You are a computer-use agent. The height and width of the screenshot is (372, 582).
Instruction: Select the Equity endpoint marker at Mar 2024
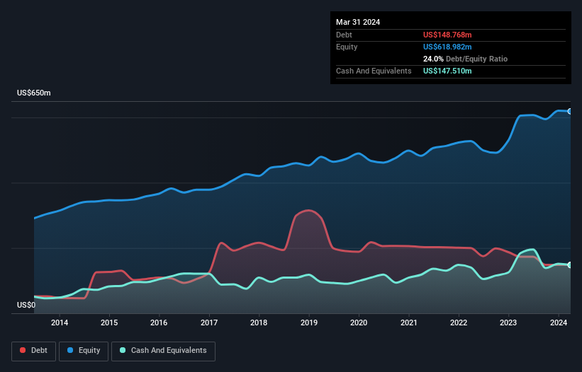tap(570, 112)
